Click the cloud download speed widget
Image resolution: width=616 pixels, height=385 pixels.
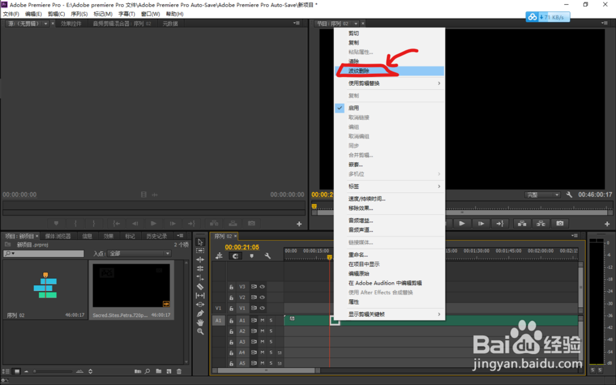(548, 17)
